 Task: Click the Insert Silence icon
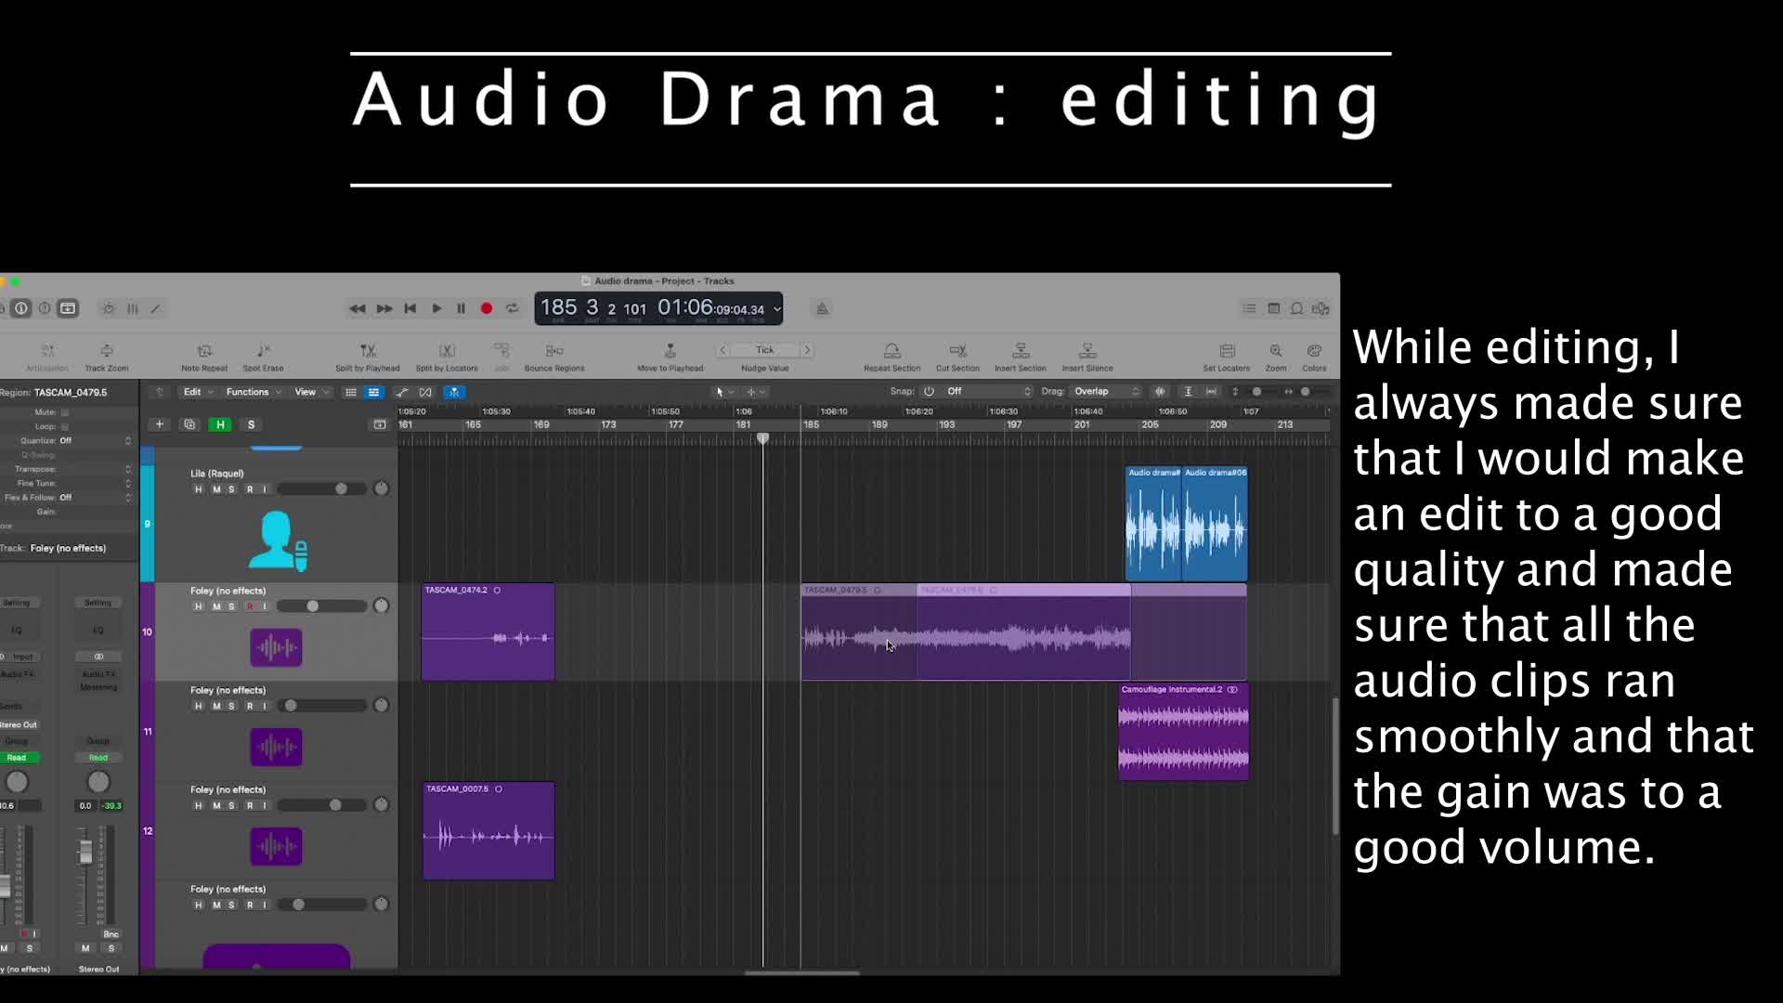[x=1087, y=350]
